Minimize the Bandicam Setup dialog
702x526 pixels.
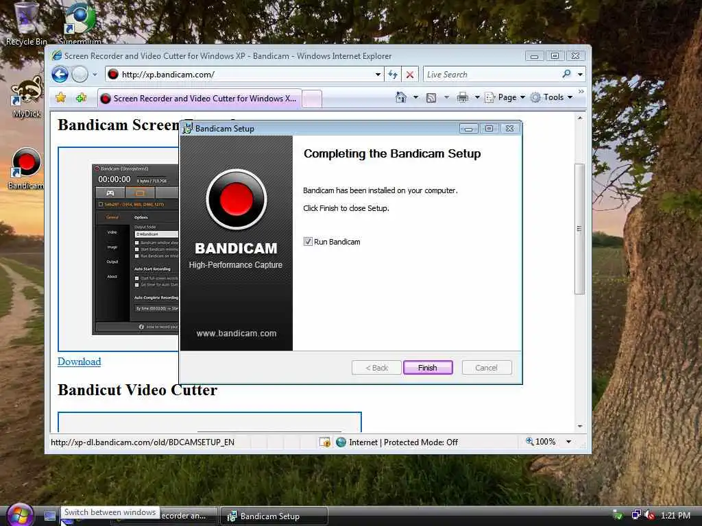click(468, 129)
